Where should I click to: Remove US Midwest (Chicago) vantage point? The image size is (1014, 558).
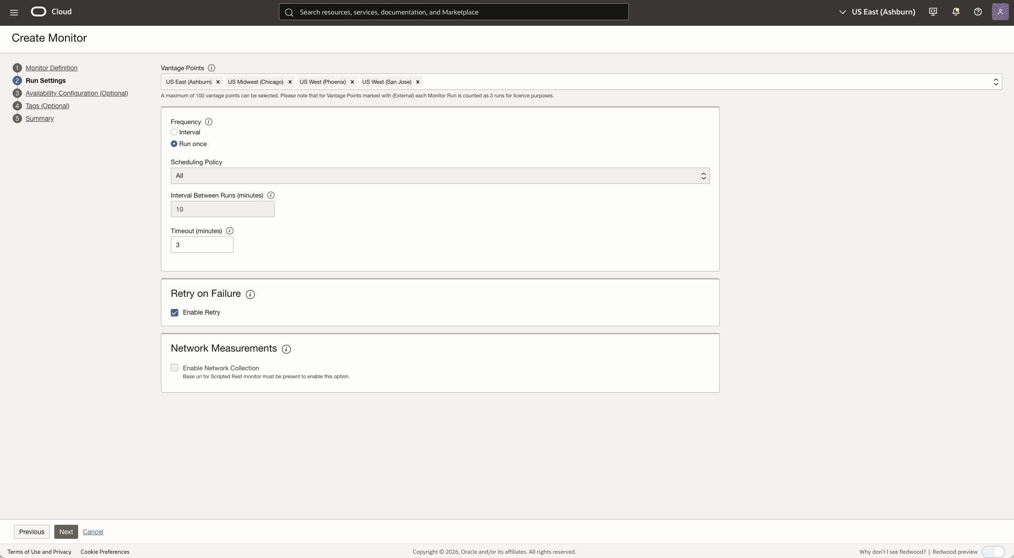pos(290,82)
